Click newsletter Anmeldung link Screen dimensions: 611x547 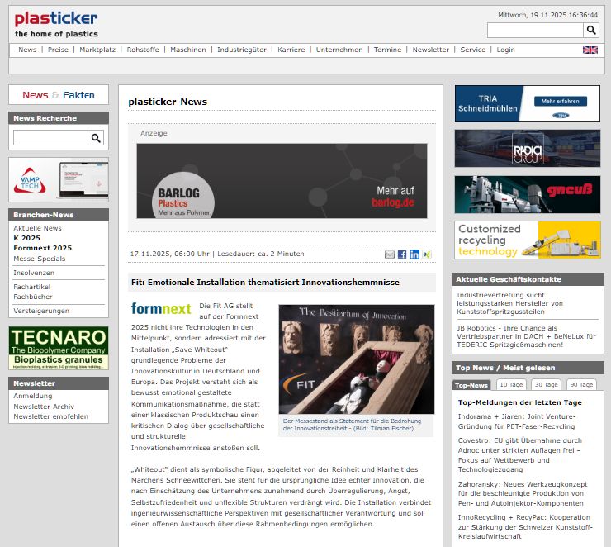point(33,396)
